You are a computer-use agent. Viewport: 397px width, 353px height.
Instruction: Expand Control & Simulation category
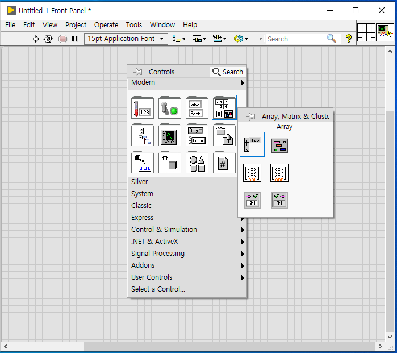(x=187, y=229)
